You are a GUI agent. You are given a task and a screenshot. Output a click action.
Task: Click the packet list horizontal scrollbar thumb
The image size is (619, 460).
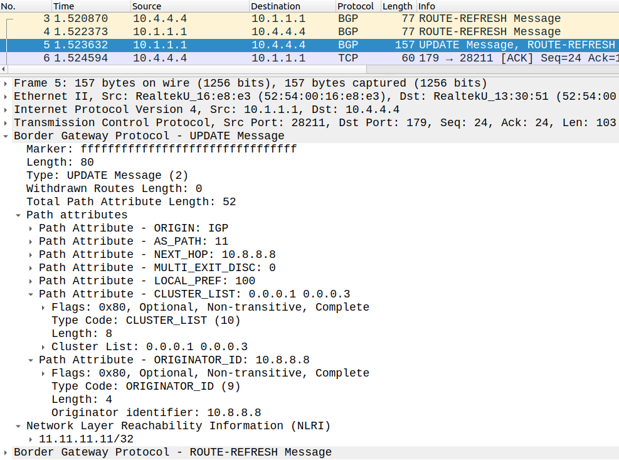tap(187, 69)
